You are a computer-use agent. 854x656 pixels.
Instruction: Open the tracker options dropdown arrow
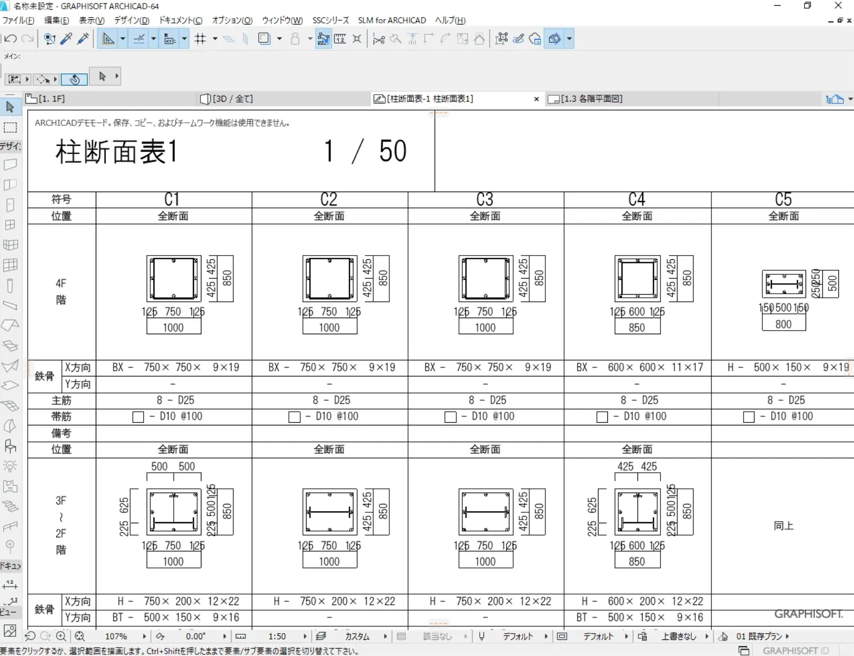click(x=184, y=39)
